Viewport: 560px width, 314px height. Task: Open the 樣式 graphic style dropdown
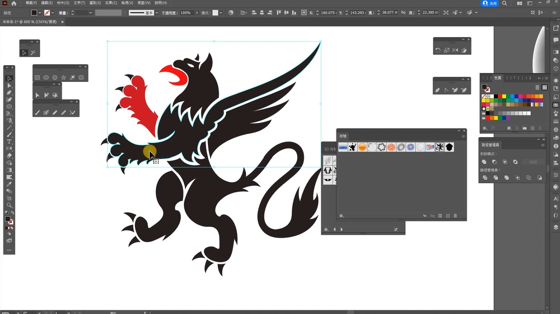(221, 13)
